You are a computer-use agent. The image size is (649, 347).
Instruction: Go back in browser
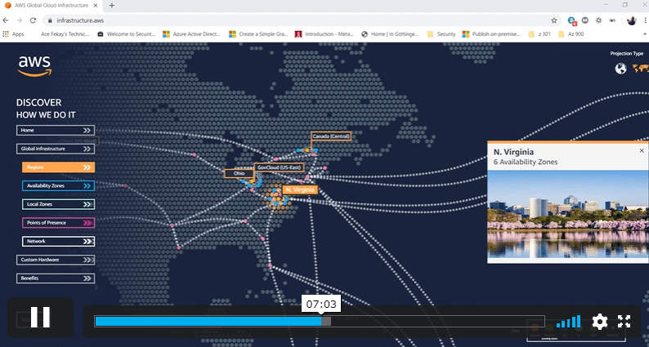pos(6,20)
